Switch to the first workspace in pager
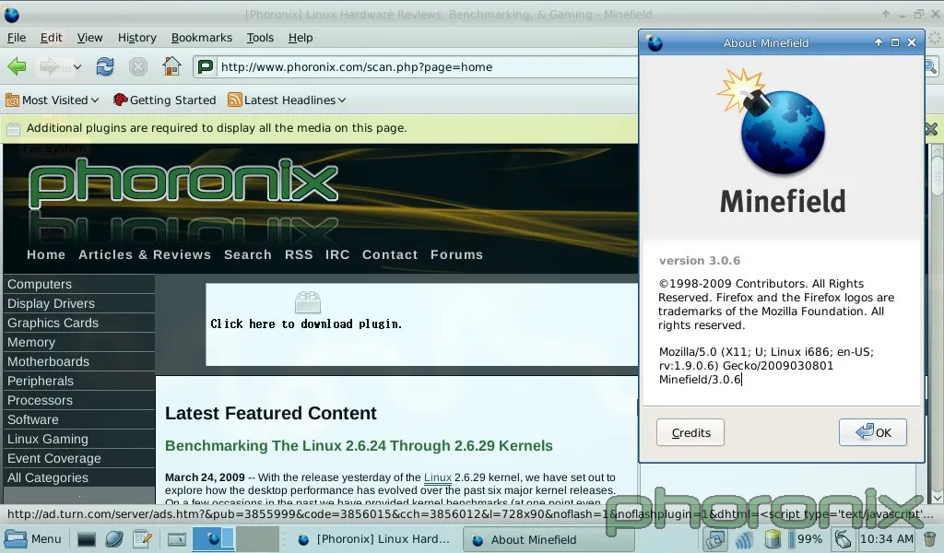This screenshot has height=553, width=944. click(x=214, y=538)
